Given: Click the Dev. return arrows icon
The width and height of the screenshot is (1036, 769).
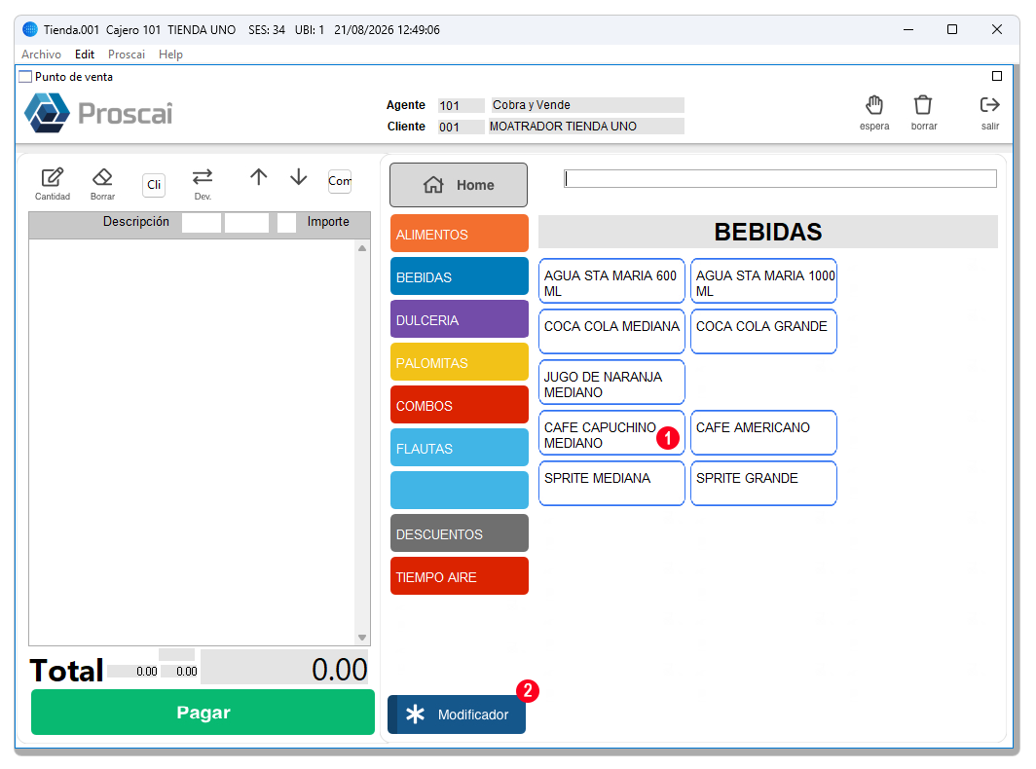Looking at the screenshot, I should [203, 177].
